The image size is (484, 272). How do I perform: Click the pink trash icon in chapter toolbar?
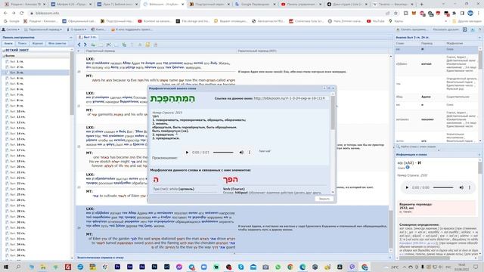[156, 45]
